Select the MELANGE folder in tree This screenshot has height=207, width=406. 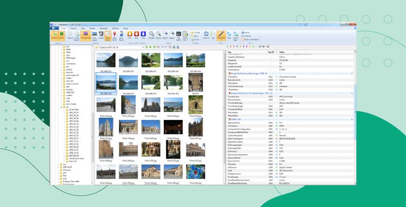(67, 167)
